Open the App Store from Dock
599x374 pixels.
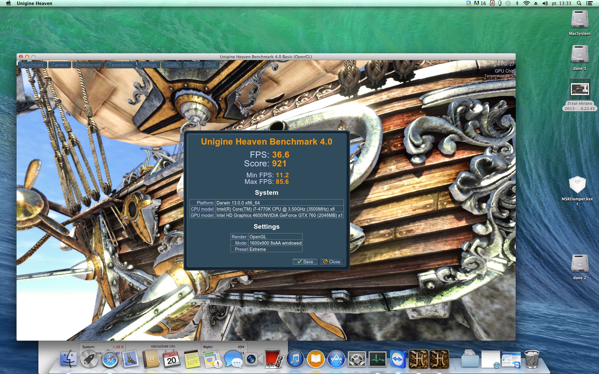point(336,359)
